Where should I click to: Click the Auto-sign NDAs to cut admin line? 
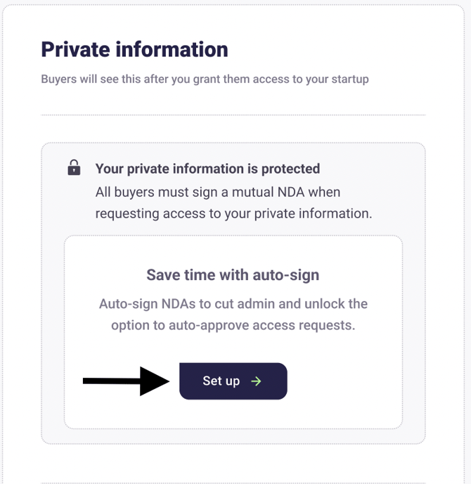[233, 304]
